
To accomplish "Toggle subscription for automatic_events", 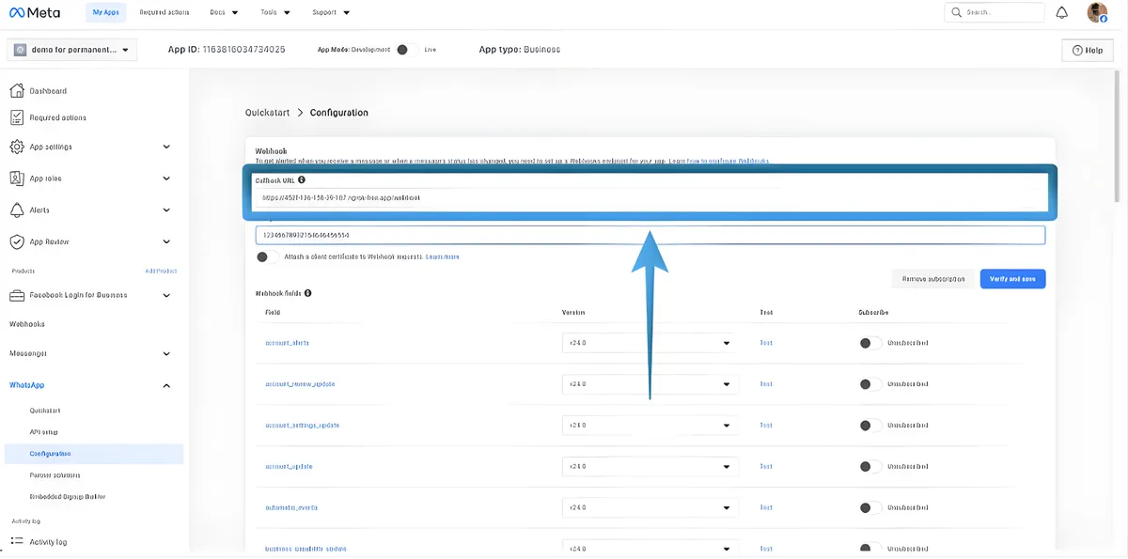I will (870, 507).
